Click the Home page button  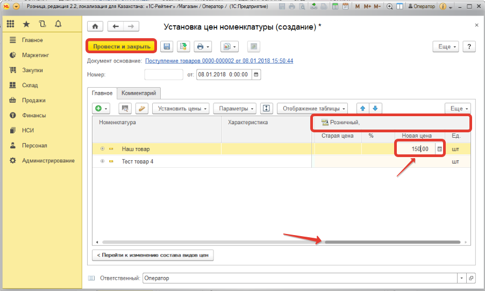[x=95, y=26]
